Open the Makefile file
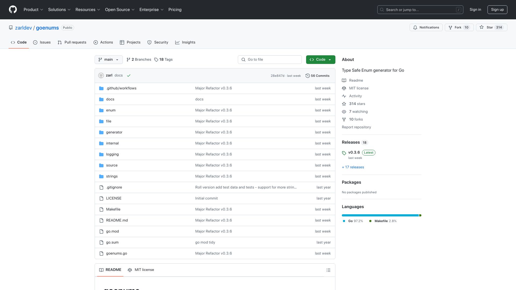Image resolution: width=516 pixels, height=290 pixels. [113, 209]
